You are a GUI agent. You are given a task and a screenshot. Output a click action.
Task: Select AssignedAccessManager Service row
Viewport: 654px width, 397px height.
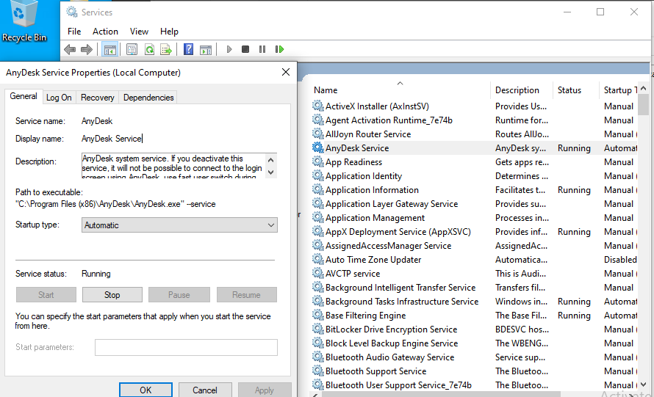[475, 245]
